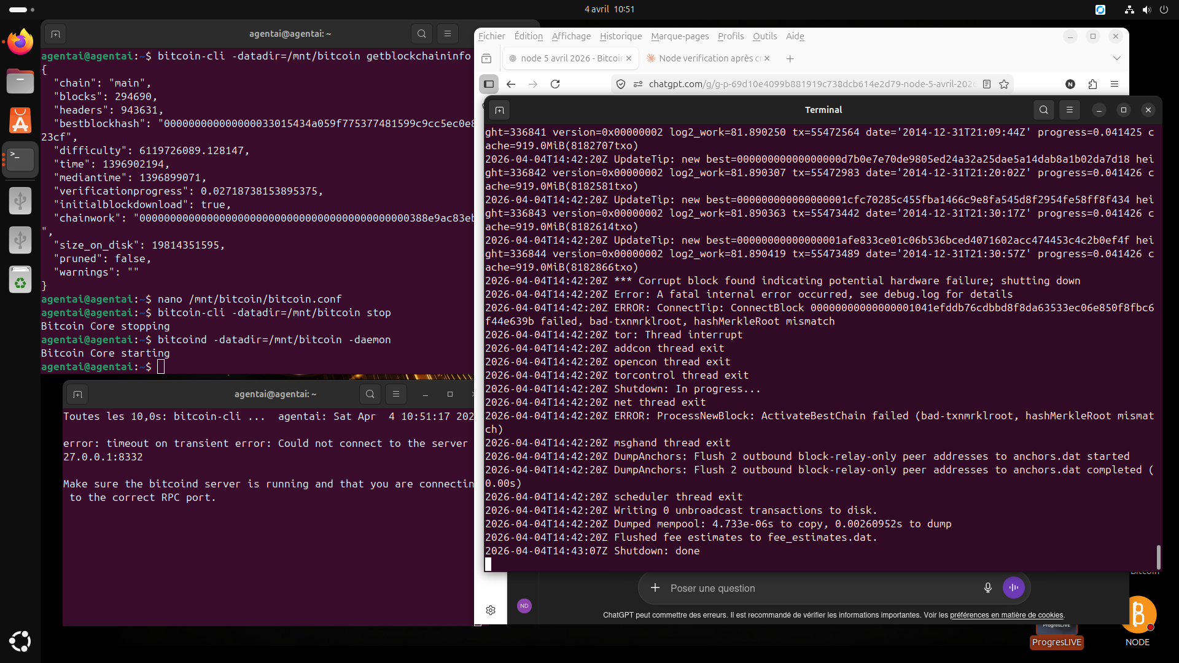Bookmark this page with the star icon
The image size is (1179, 663).
coord(1004,84)
